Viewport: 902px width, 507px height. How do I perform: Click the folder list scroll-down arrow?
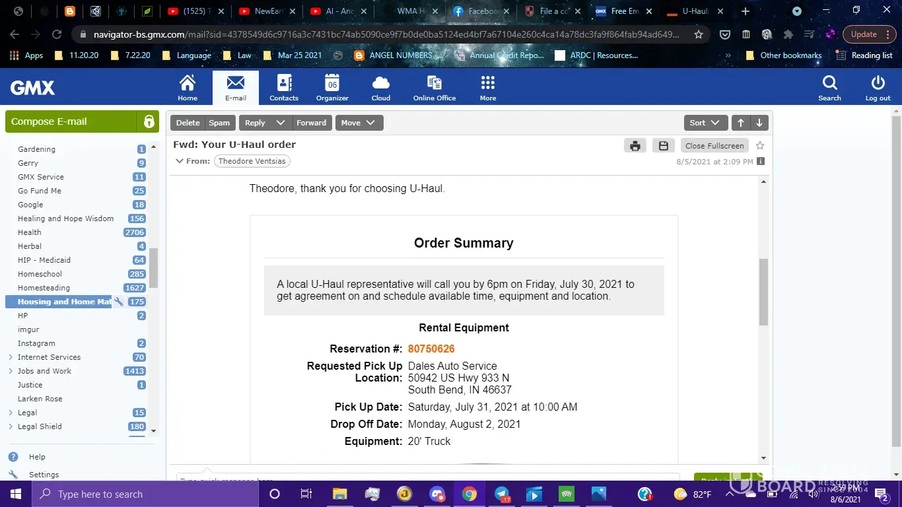coord(154,431)
